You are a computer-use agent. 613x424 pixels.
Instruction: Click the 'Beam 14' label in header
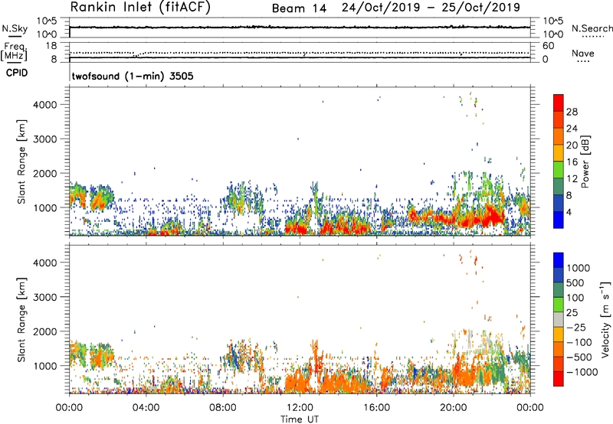299,8
